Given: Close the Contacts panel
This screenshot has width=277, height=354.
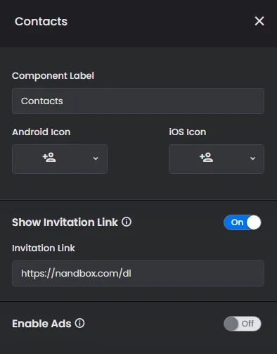Looking at the screenshot, I should (259, 21).
